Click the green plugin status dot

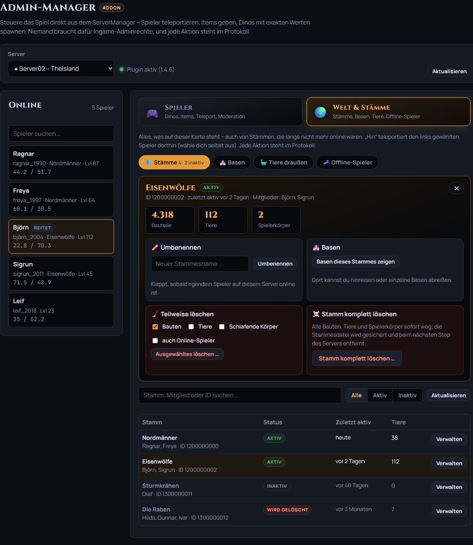click(121, 69)
